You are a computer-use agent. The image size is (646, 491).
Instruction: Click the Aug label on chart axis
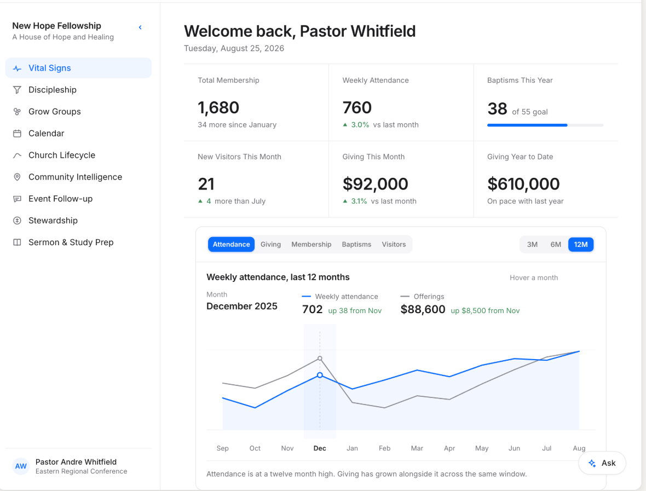579,448
